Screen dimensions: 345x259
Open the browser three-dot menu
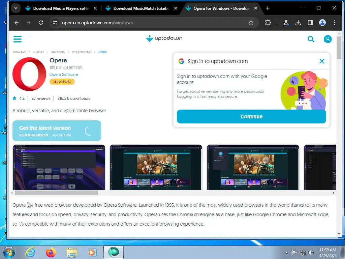(335, 23)
